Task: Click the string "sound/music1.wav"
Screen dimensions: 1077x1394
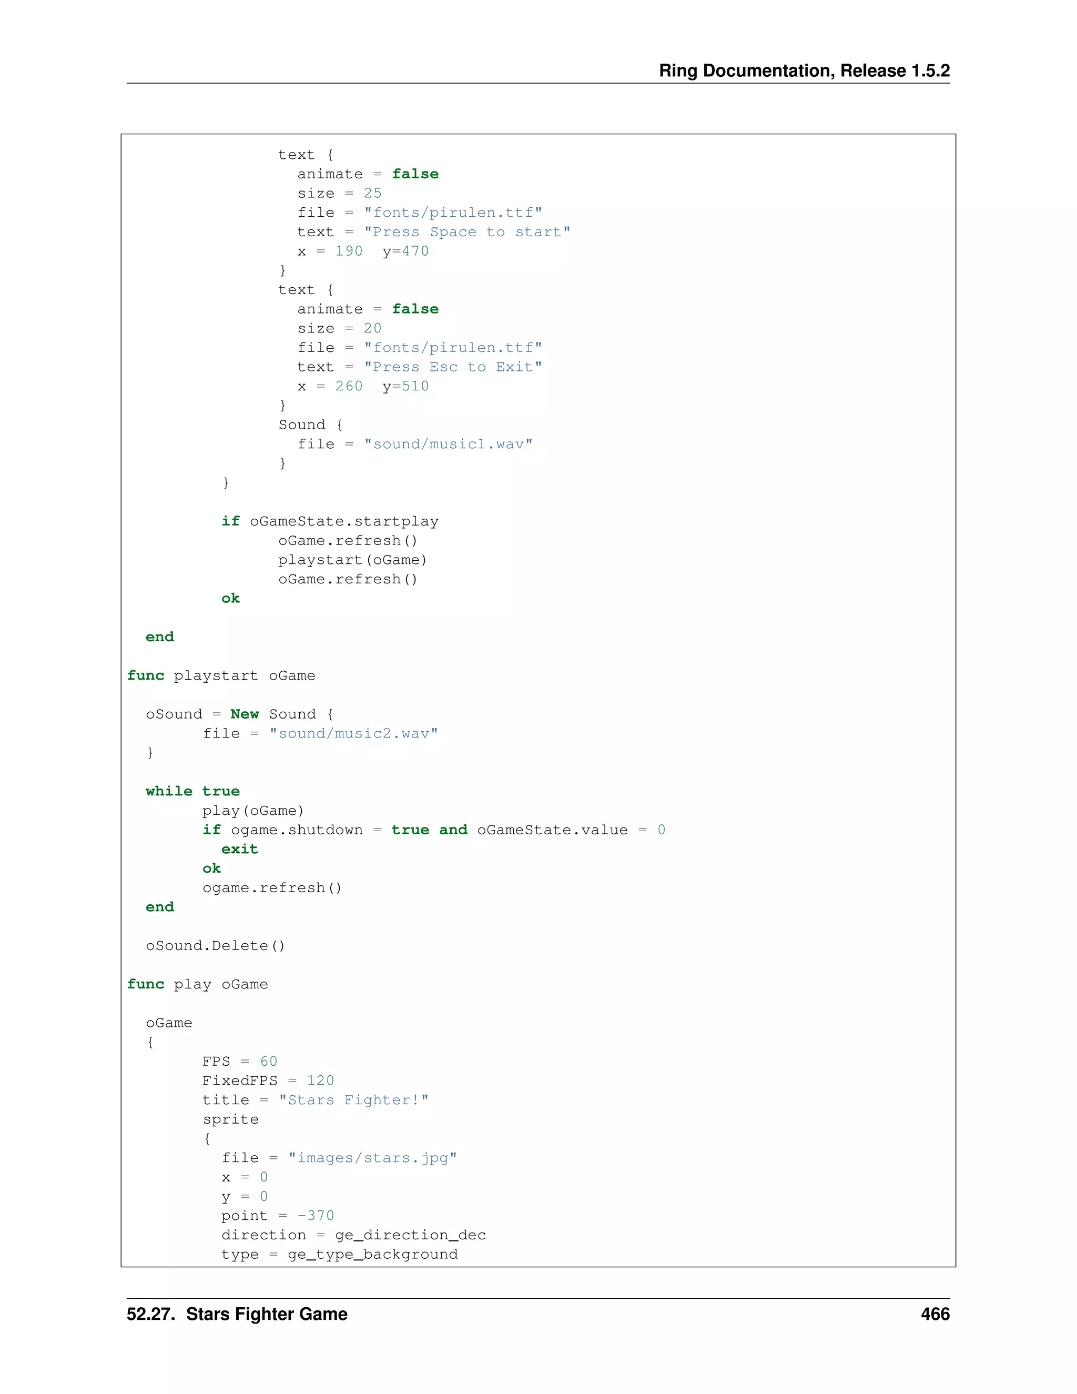Action: (x=448, y=445)
